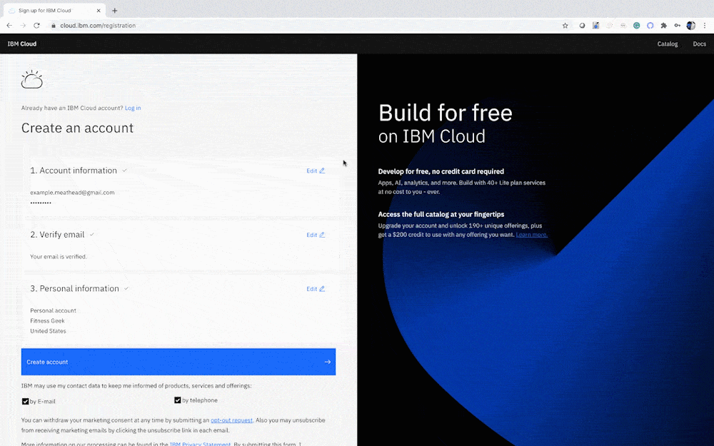This screenshot has height=446, width=714.
Task: Click the Create account button
Action: (x=178, y=363)
